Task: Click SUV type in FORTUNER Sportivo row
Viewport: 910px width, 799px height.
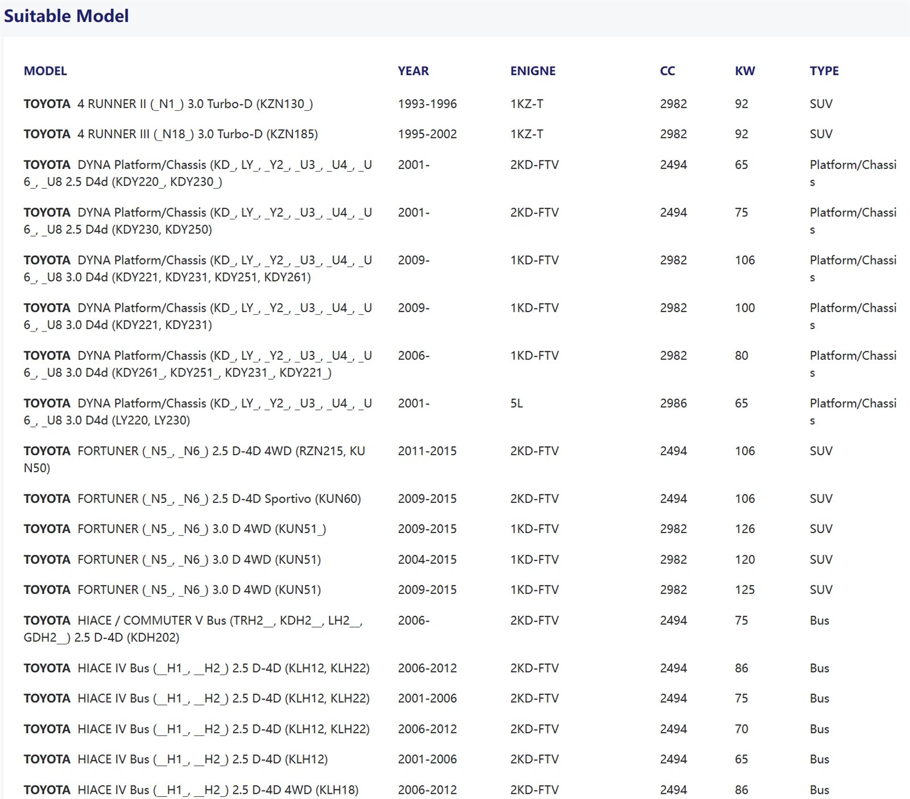Action: [x=821, y=499]
